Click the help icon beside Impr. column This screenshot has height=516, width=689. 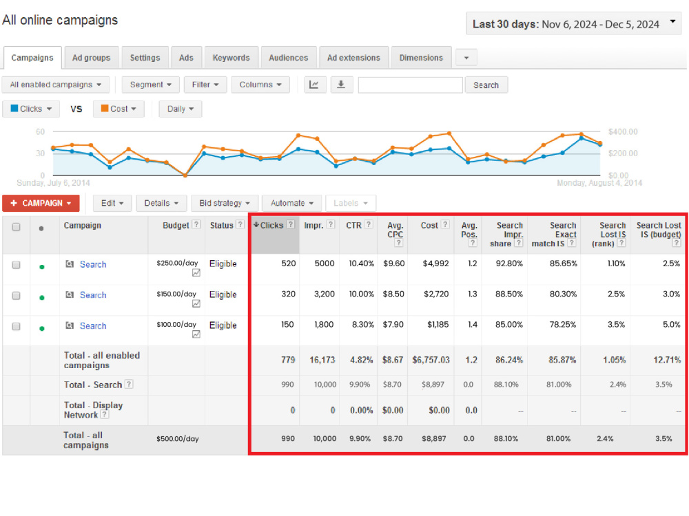[331, 224]
